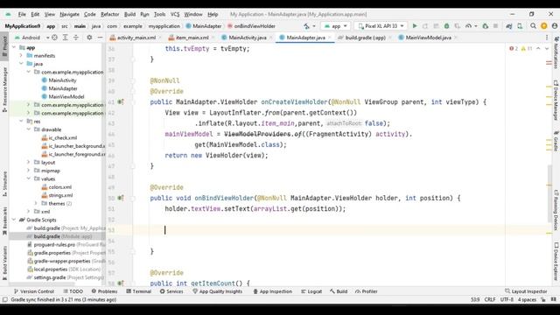Select proguard-rules.pro file
The image size is (560, 315).
[54, 245]
